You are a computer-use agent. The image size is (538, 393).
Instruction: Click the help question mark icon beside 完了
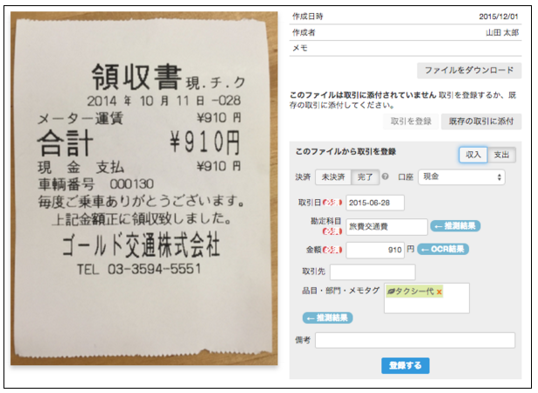pyautogui.click(x=385, y=176)
